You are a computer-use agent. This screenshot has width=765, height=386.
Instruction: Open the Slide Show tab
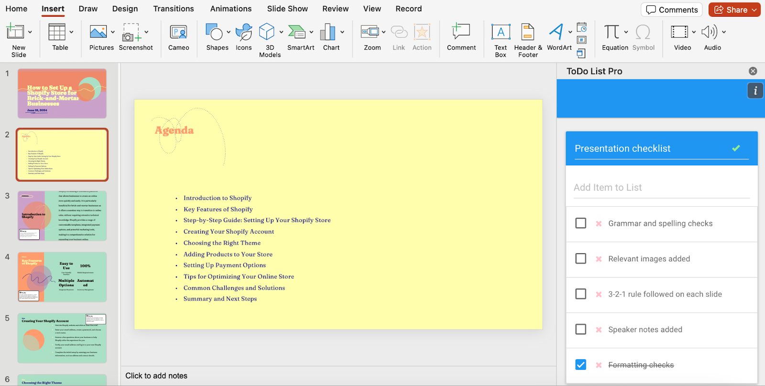point(287,9)
